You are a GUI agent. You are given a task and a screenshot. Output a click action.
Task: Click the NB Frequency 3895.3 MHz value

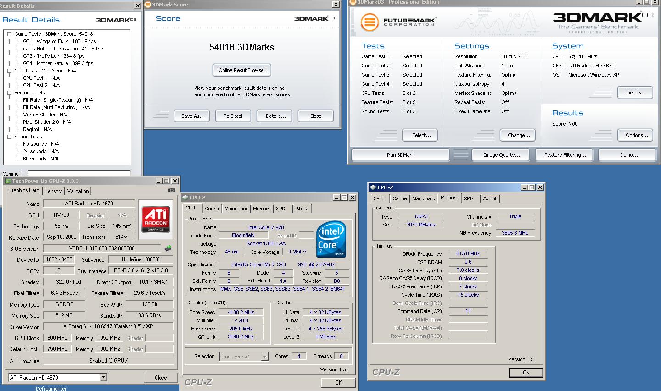pos(515,233)
